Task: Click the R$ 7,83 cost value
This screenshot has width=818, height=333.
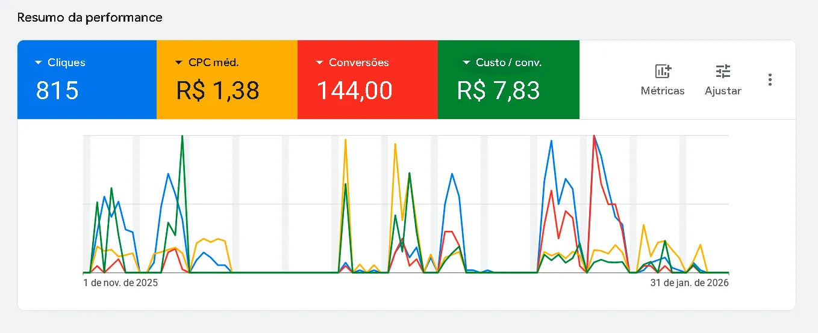Action: point(499,90)
